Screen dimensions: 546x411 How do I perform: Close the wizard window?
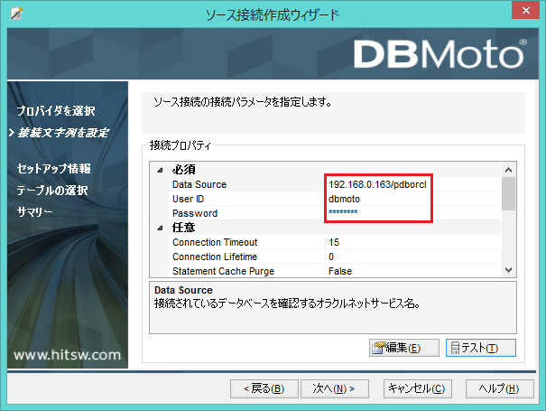pos(526,11)
